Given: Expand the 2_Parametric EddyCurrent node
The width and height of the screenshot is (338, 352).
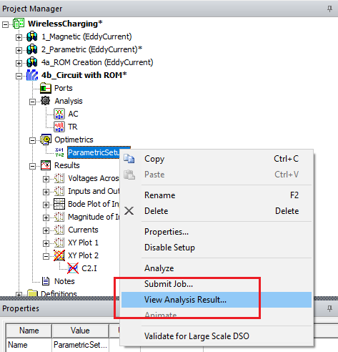Looking at the screenshot, I should [x=19, y=50].
